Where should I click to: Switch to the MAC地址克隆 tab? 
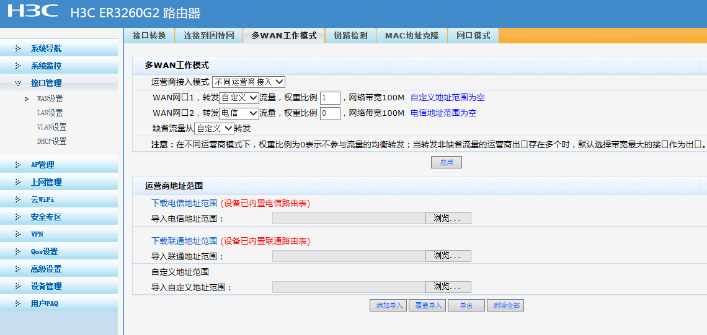pyautogui.click(x=411, y=35)
